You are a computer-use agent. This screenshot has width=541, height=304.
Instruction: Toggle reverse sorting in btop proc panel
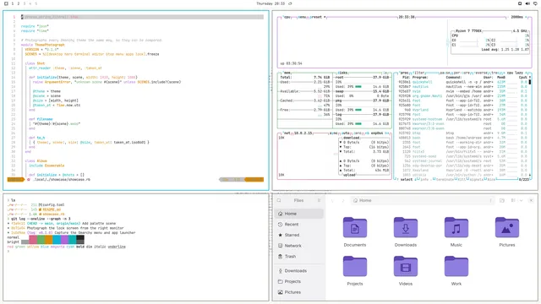[x=481, y=73]
